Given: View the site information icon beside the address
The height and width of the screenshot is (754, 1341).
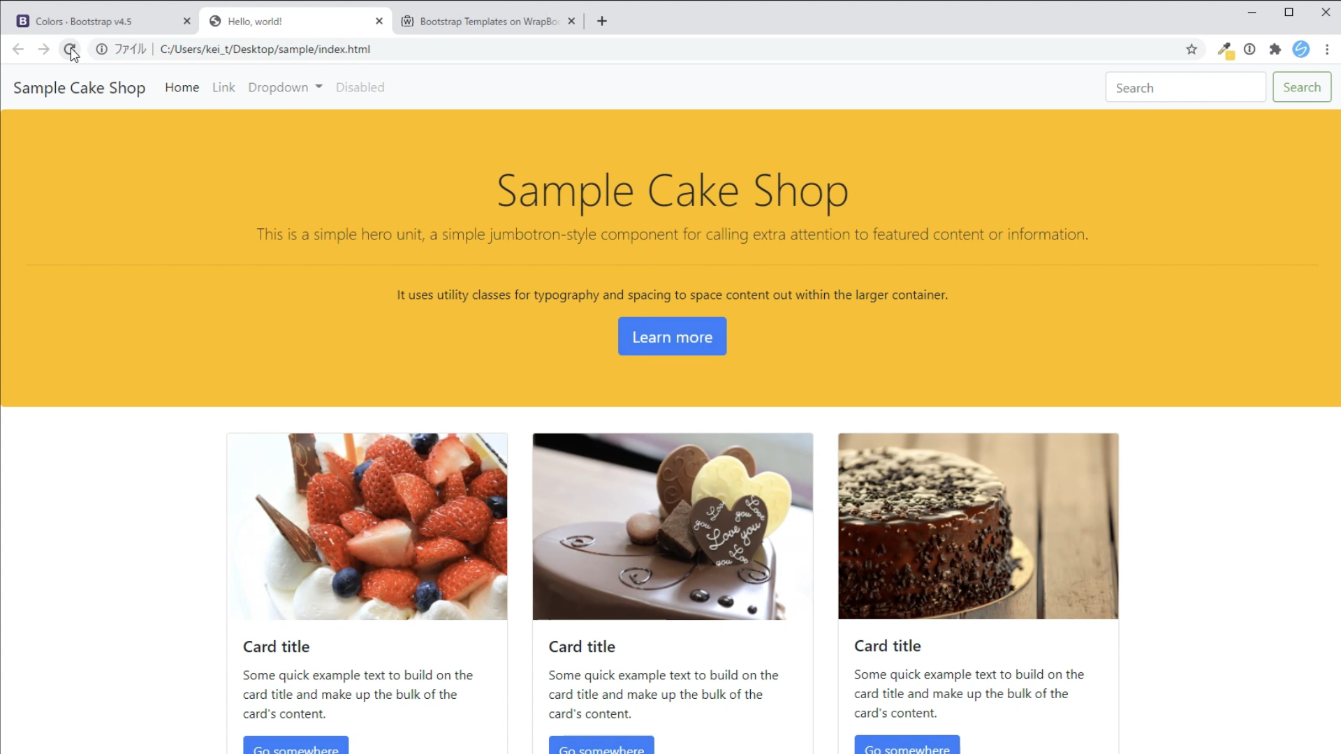Looking at the screenshot, I should (x=101, y=49).
